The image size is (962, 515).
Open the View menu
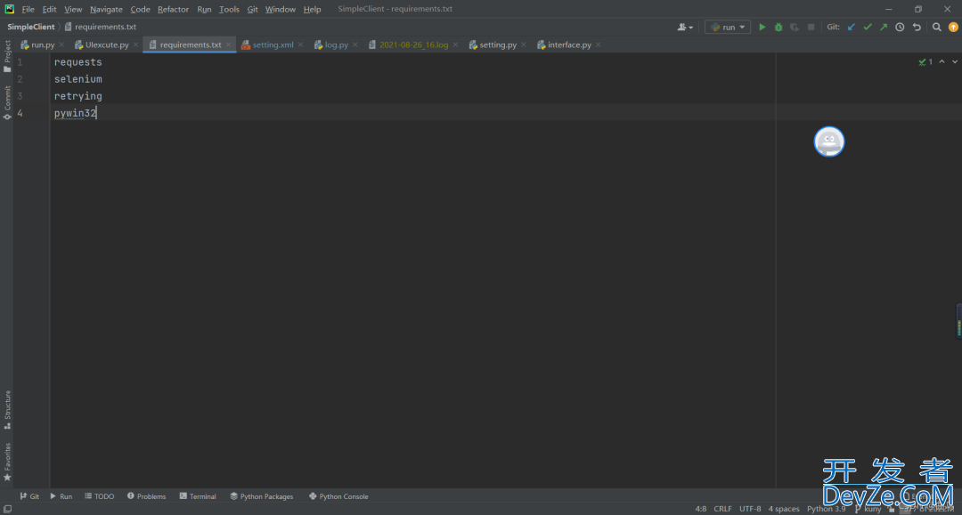(x=73, y=9)
